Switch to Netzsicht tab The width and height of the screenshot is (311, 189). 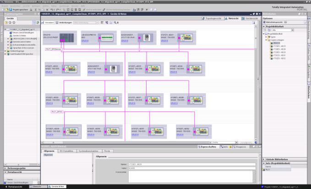pos(232,18)
